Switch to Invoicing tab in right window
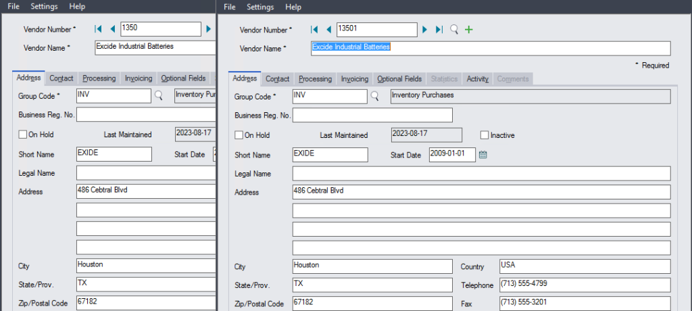The image size is (692, 311). coord(355,78)
